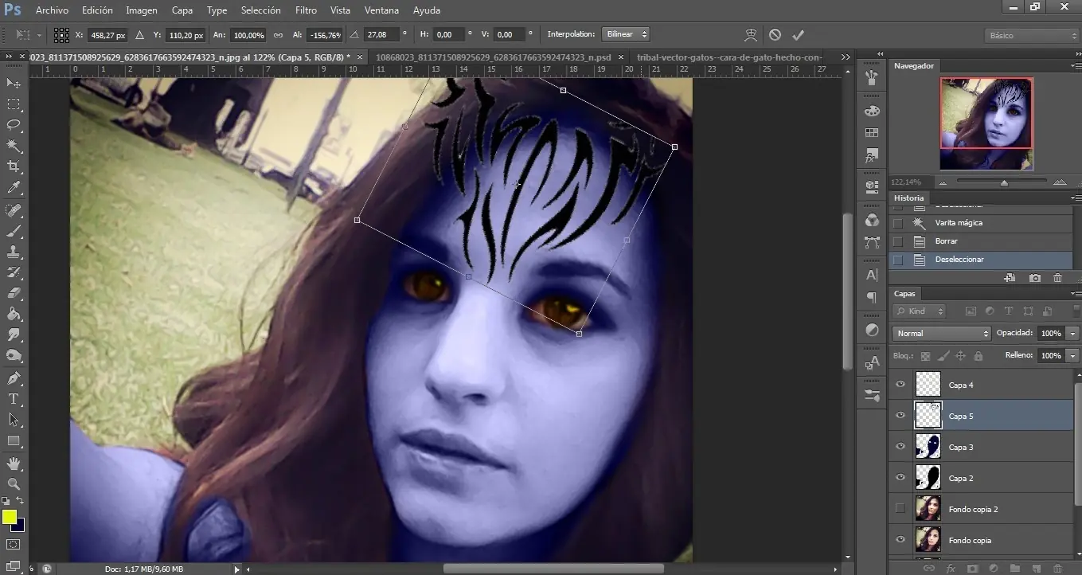Image resolution: width=1082 pixels, height=575 pixels.
Task: Select the Hand tool
Action: pos(14,464)
